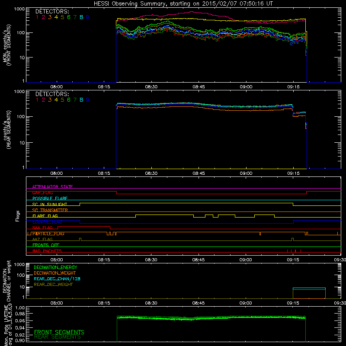The width and height of the screenshot is (346, 346).
Task: Select detector 1 in the rear segments legend
Action: (37, 100)
